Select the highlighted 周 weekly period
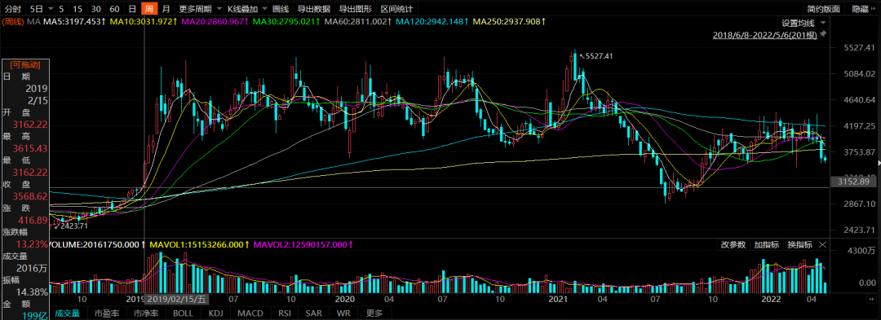Screen dimensions: 881x320 149,9
